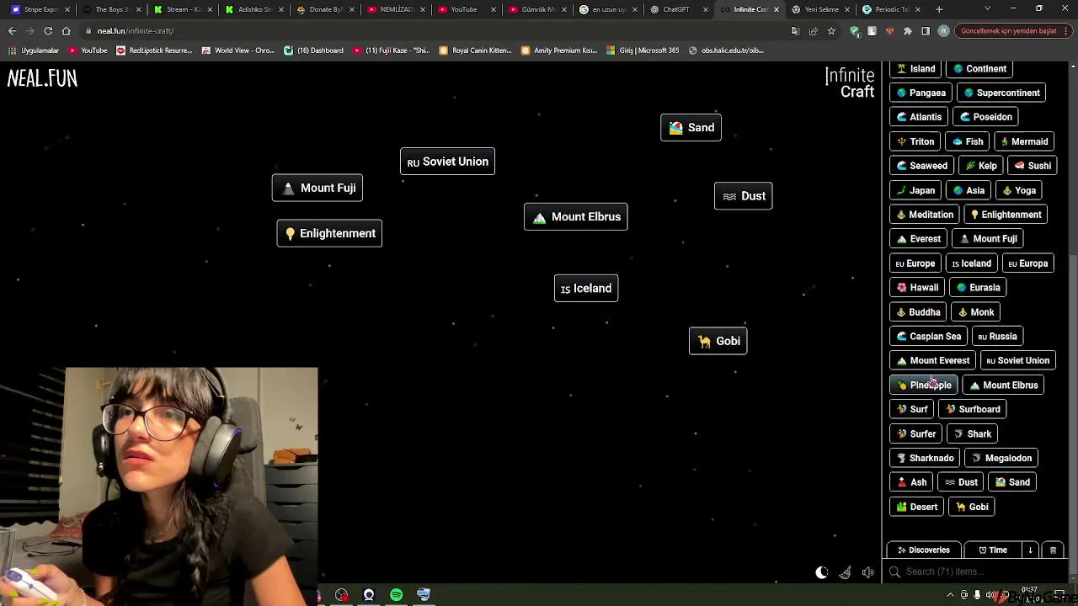Select Caspian Sea in the sidebar
Screen dimensions: 1078x606
[x=928, y=337]
